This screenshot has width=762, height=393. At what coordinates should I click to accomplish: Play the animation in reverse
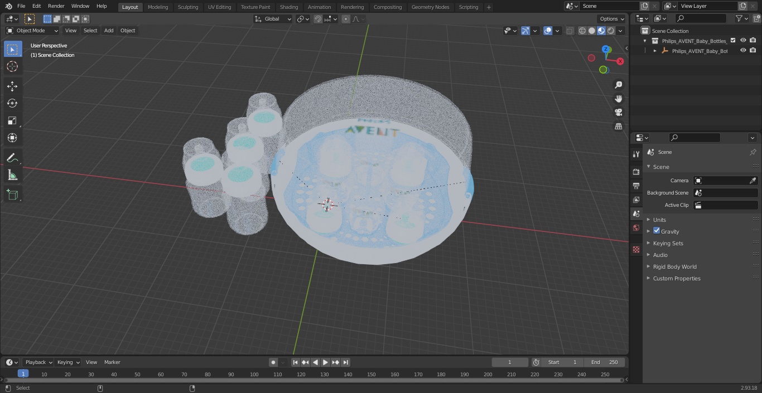point(315,362)
